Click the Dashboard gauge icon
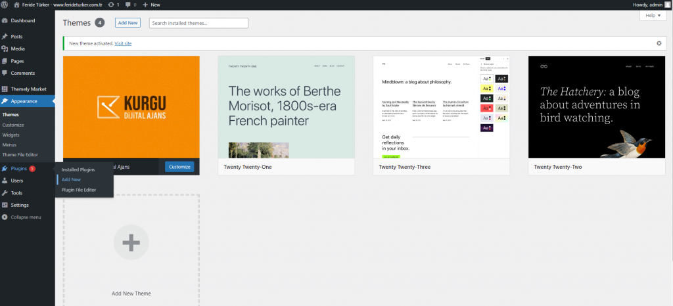The width and height of the screenshot is (673, 306). (5, 20)
